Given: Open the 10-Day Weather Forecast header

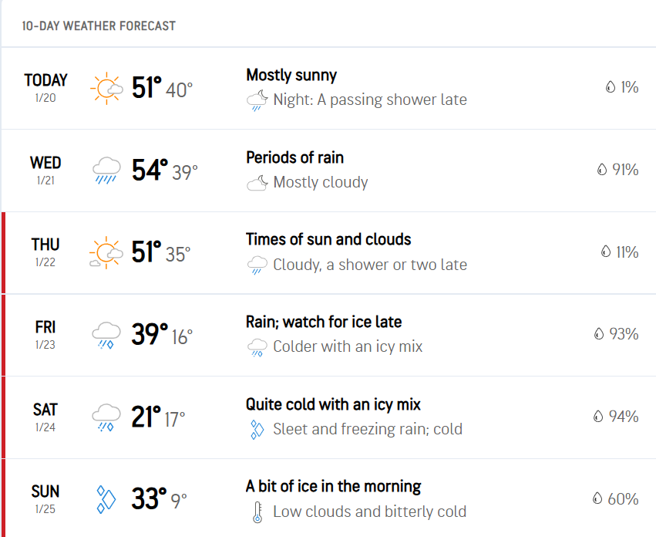Looking at the screenshot, I should pyautogui.click(x=99, y=25).
